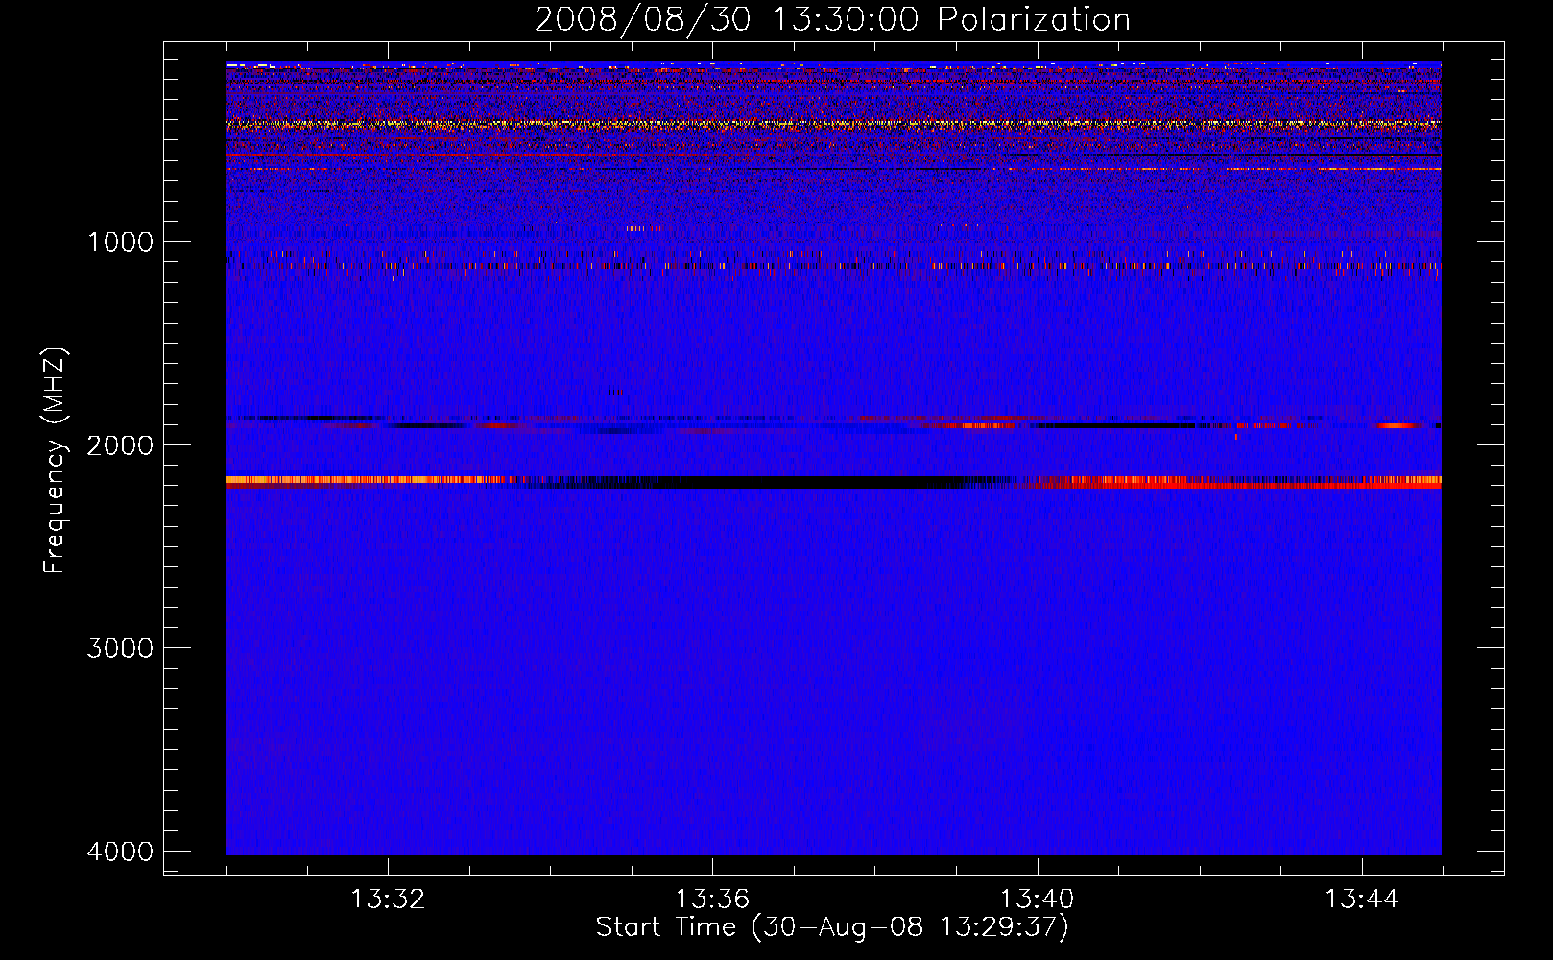Click the 4000 frequency tick label

(x=120, y=852)
